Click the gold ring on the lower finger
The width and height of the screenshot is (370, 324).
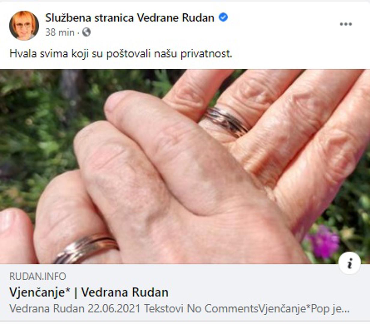(86, 249)
